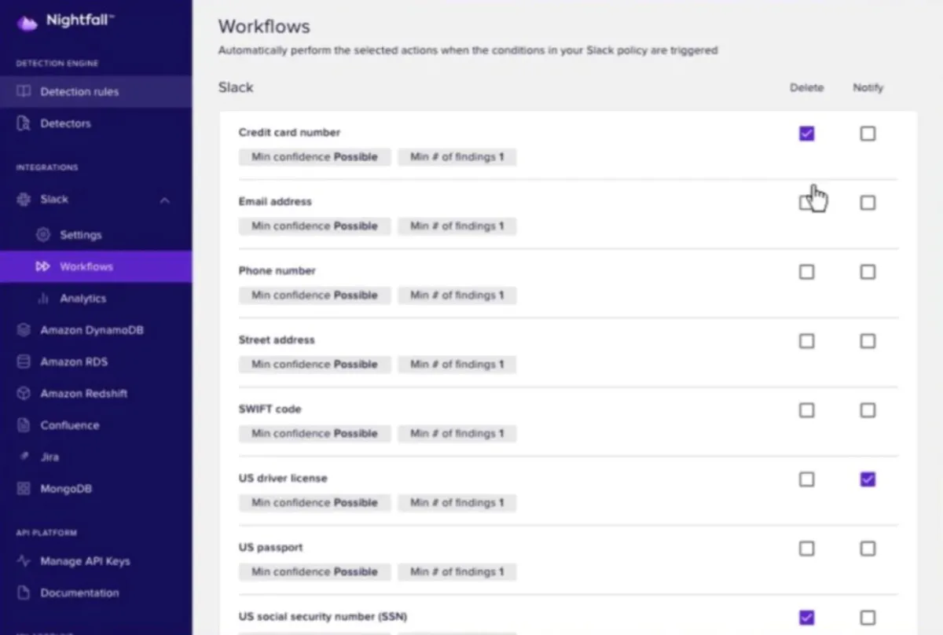943x635 pixels.
Task: Click the Delete column header
Action: tap(806, 88)
